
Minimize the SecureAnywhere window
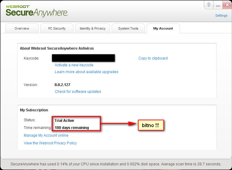(218, 5)
